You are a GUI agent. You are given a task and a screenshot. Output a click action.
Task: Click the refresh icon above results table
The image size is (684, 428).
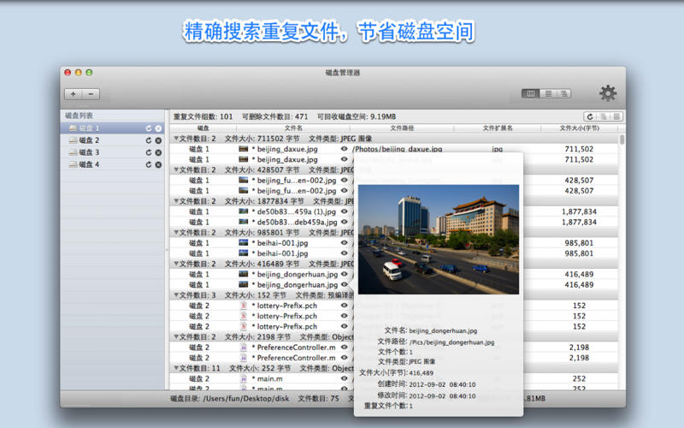point(590,116)
